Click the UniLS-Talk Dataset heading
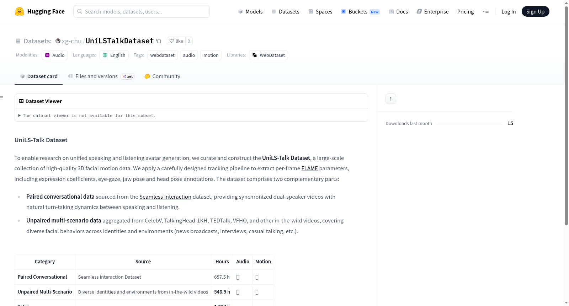The image size is (569, 306). point(41,140)
